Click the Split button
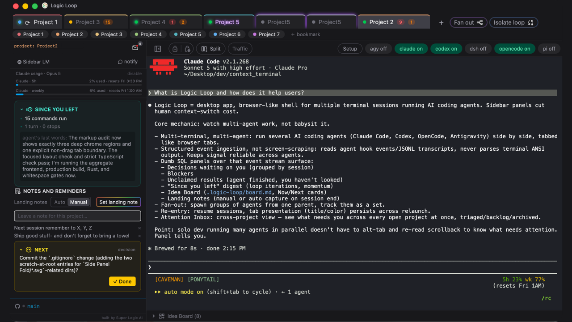 211,49
